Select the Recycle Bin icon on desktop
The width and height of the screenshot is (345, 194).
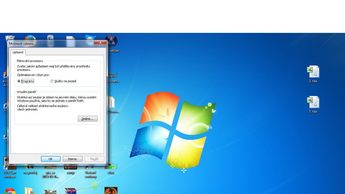pos(10,37)
